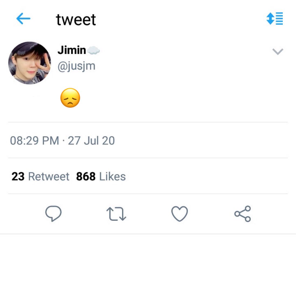The height and width of the screenshot is (292, 296).
Task: Visit the @jusjm handle
Action: tap(76, 66)
